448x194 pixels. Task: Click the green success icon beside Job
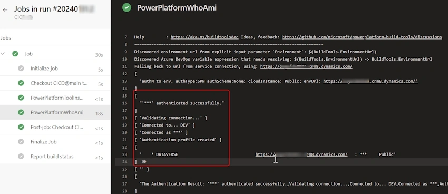coord(15,54)
